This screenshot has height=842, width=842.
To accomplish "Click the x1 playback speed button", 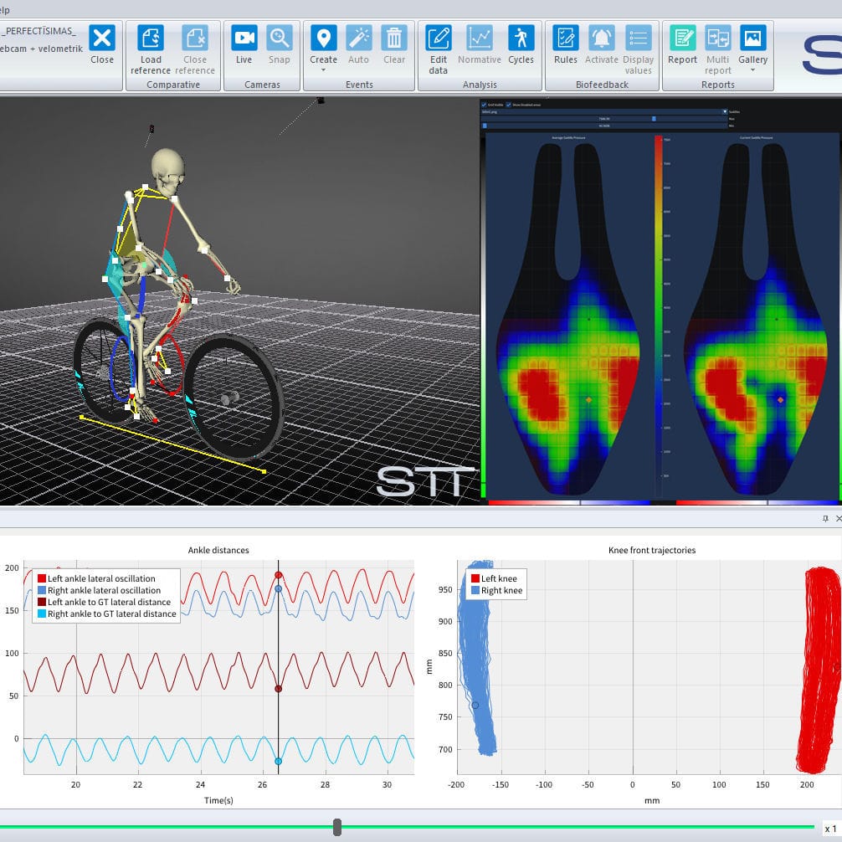I will pyautogui.click(x=830, y=828).
